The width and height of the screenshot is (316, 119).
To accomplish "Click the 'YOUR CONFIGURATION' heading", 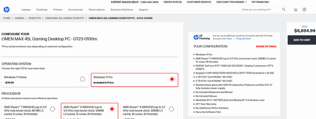I will (210, 46).
